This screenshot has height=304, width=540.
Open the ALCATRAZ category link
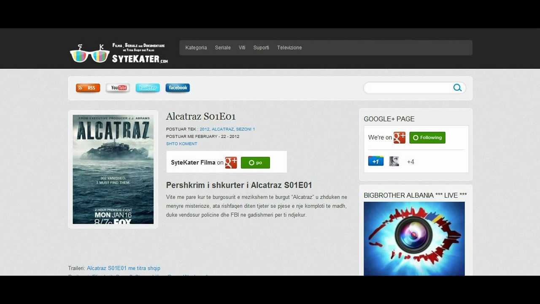(223, 129)
